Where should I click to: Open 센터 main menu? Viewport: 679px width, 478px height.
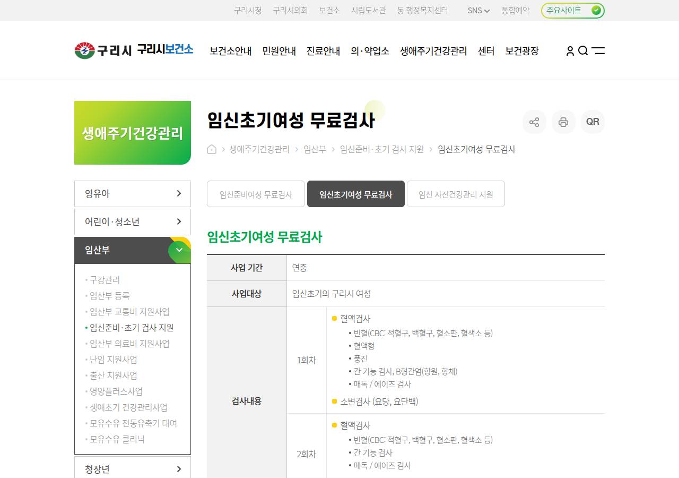(486, 51)
